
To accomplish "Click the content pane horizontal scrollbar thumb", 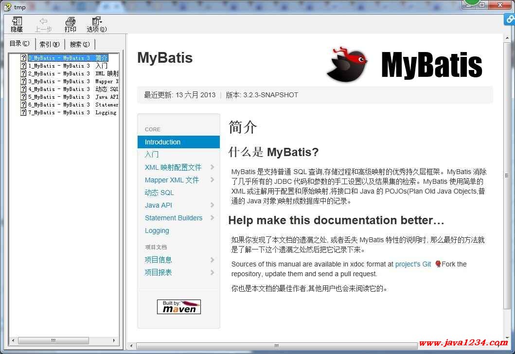I will point(277,346).
